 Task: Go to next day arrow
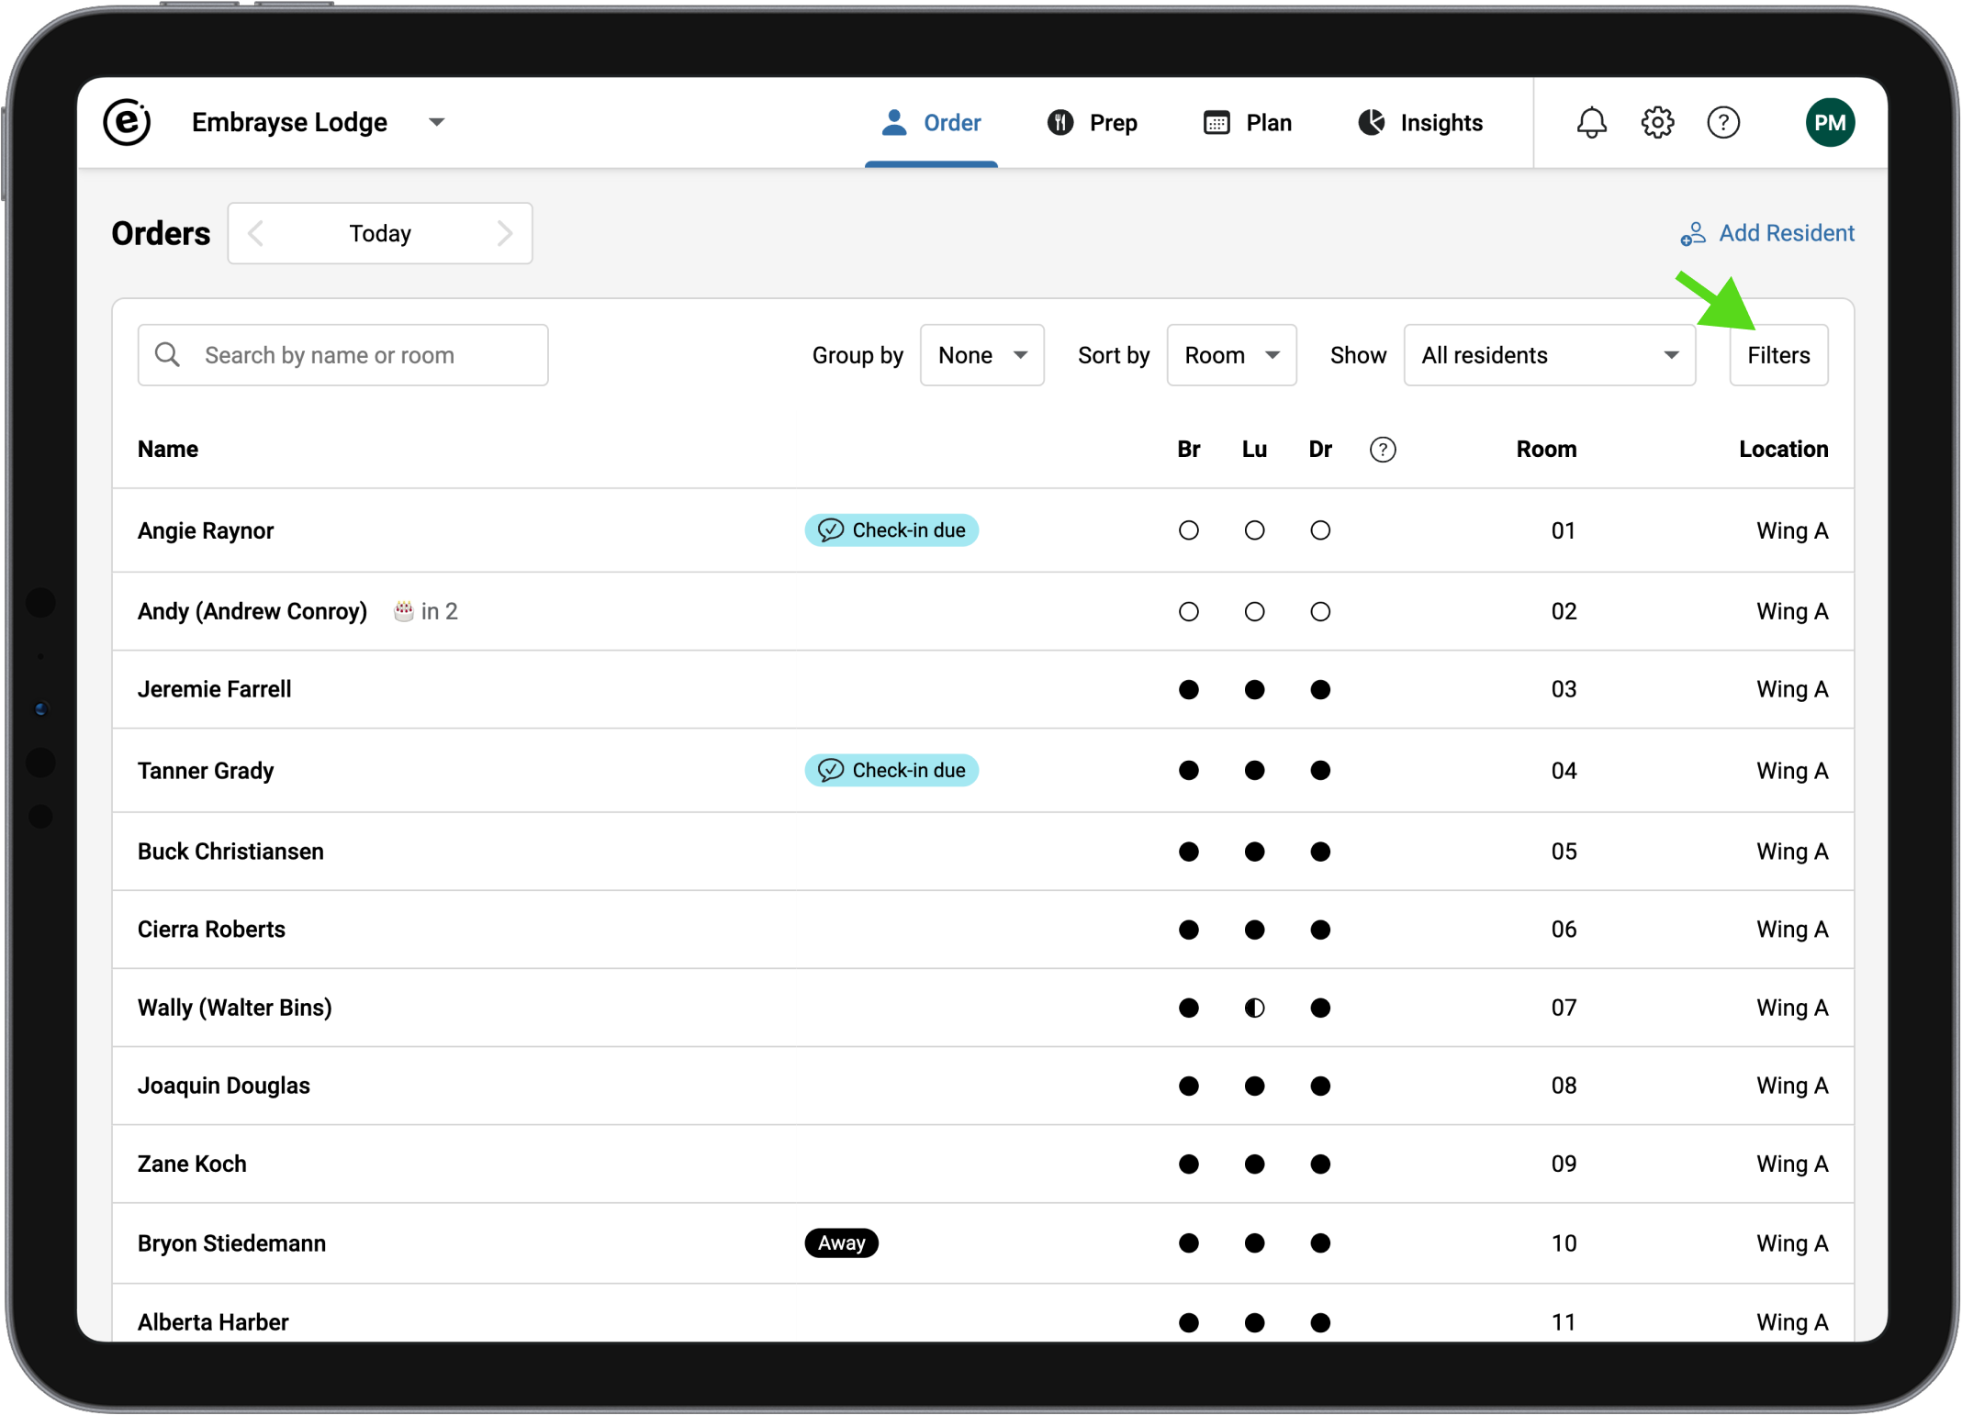pos(504,233)
